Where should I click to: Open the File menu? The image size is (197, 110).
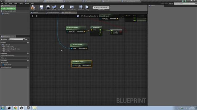[2, 3]
